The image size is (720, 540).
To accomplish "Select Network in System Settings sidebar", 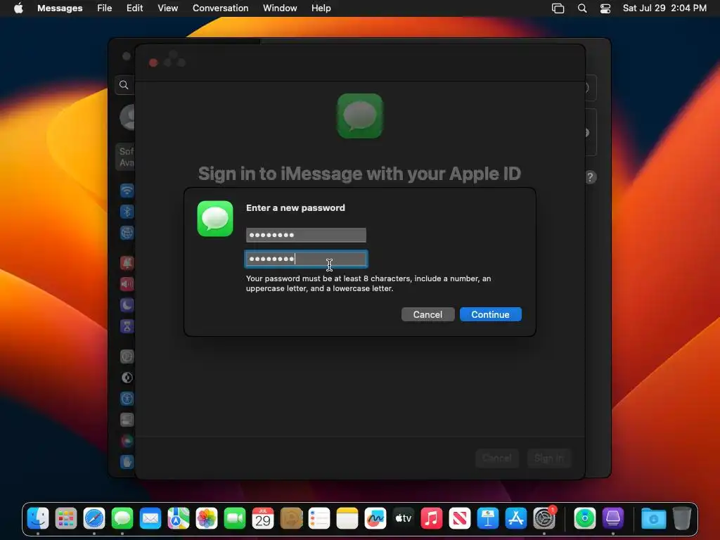I will pyautogui.click(x=127, y=233).
